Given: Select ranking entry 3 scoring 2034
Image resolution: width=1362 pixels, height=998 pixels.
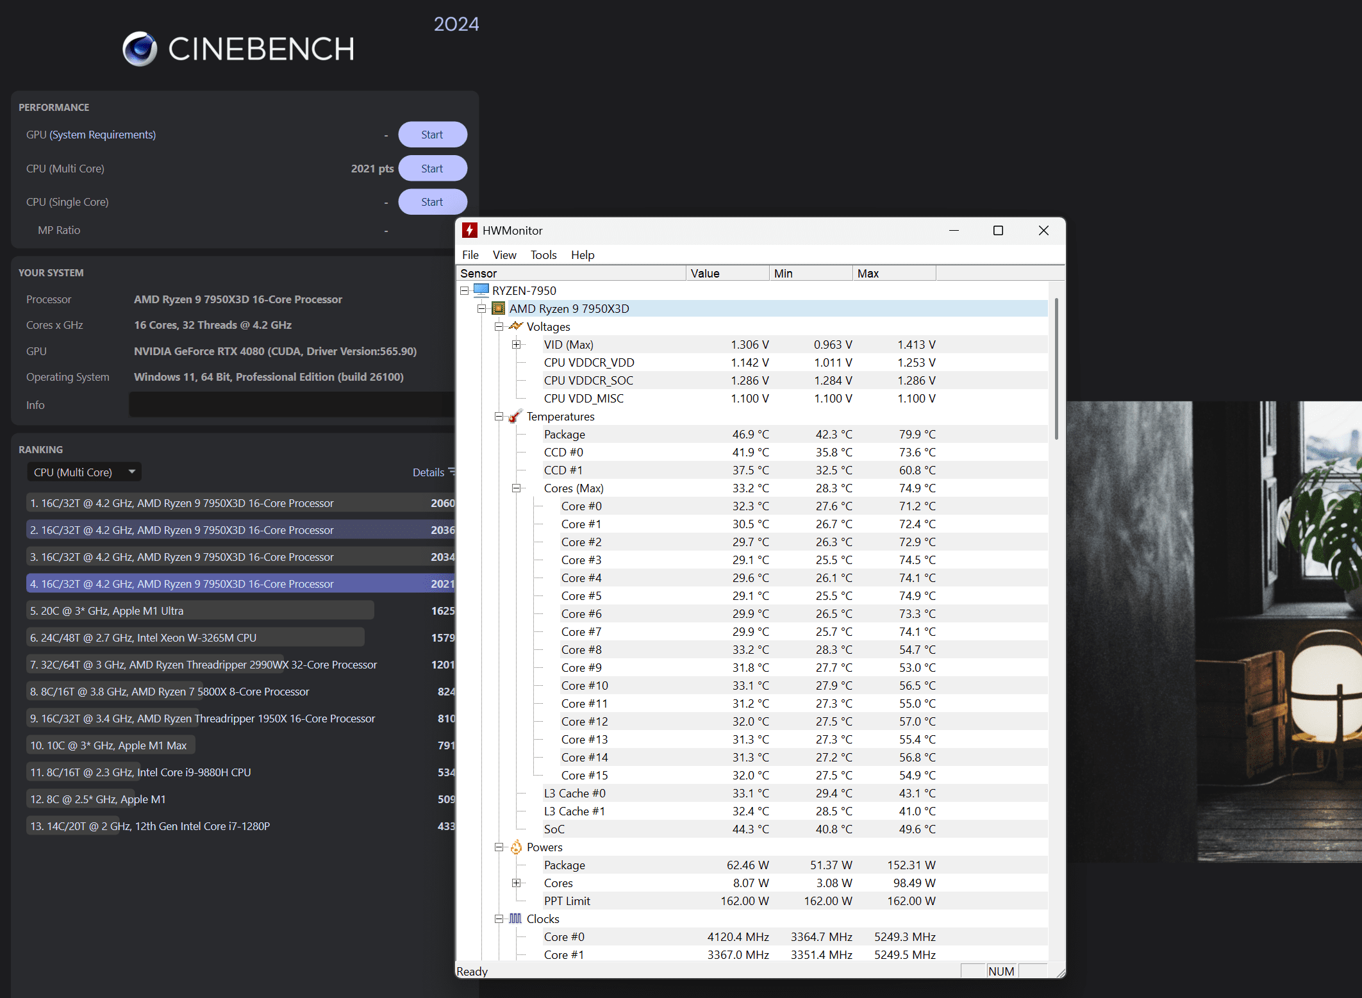Looking at the screenshot, I should coord(240,557).
